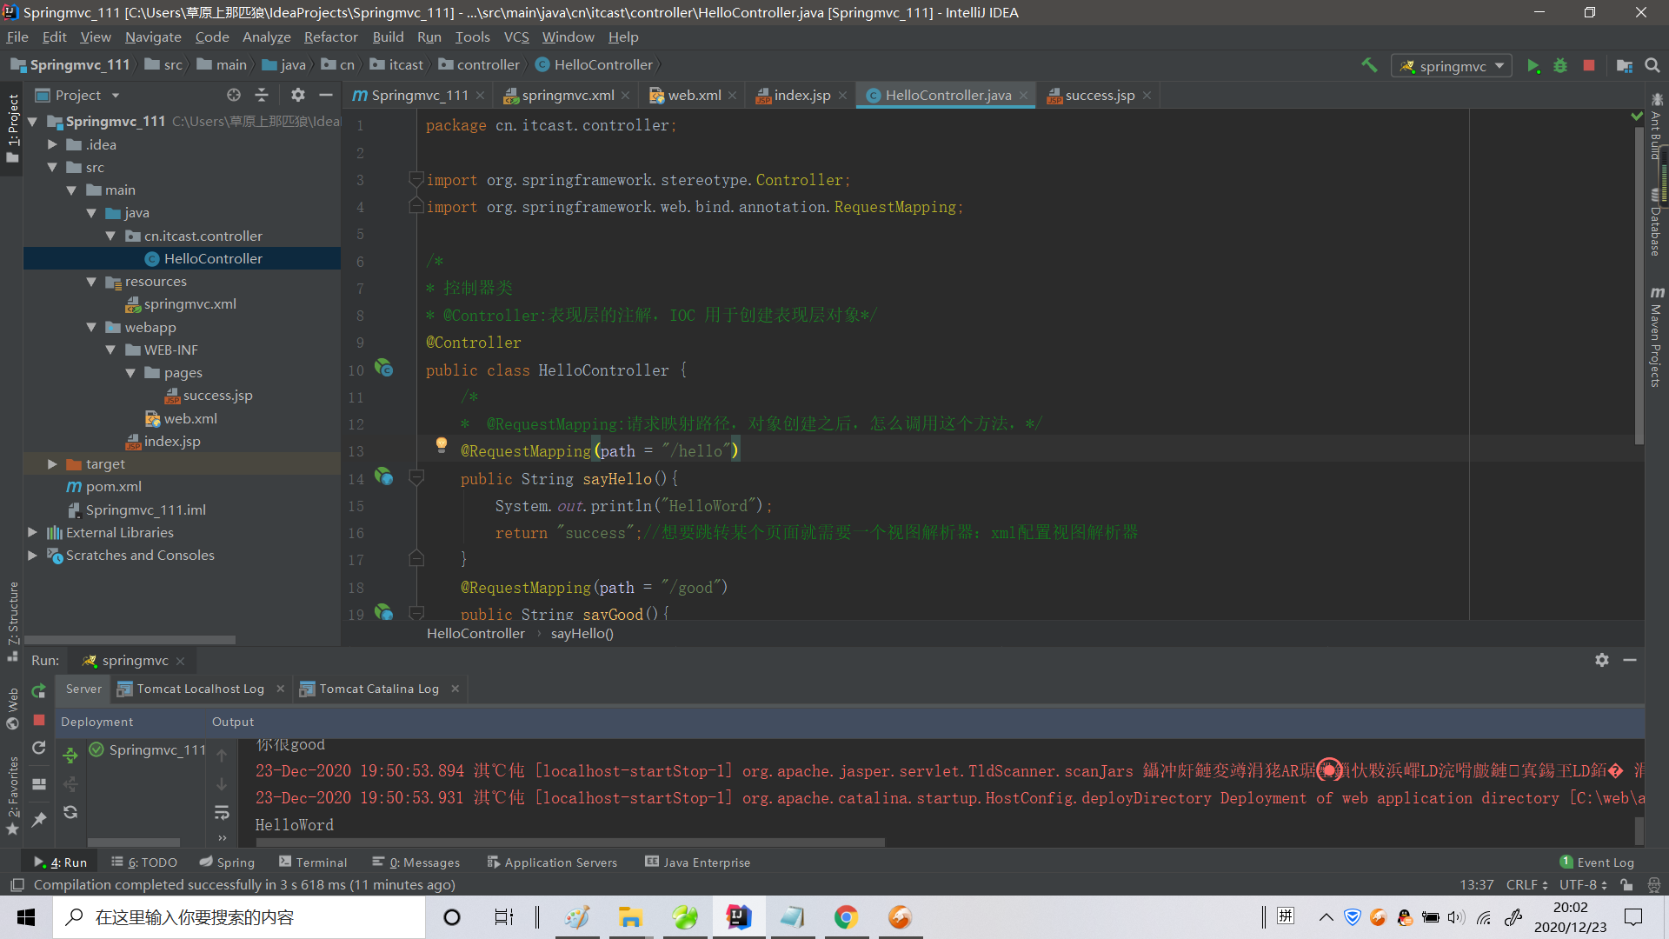
Task: Open Tomcat Catalina Log tab
Action: point(379,689)
